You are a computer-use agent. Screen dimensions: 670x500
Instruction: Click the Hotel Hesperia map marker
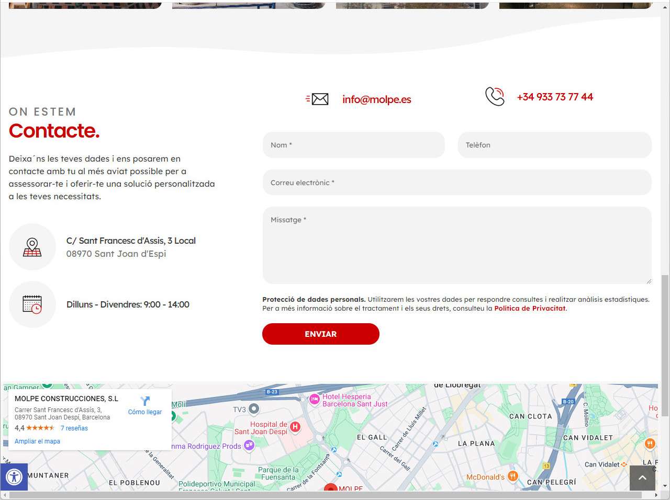pos(314,400)
